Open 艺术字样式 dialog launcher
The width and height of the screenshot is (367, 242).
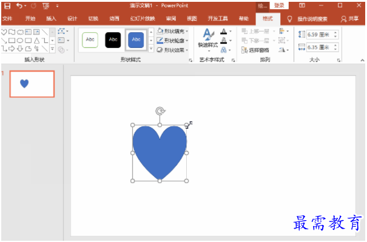tap(233, 61)
